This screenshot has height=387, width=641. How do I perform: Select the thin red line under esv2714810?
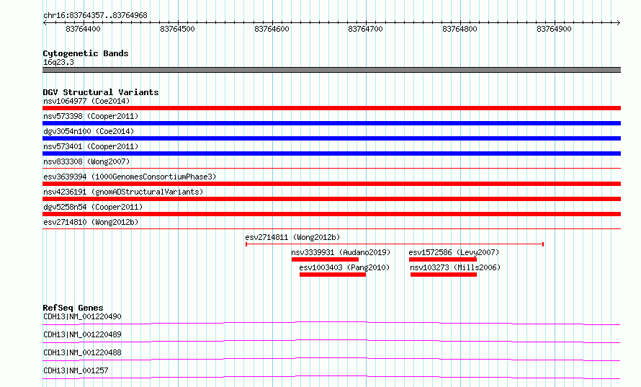tap(331, 228)
